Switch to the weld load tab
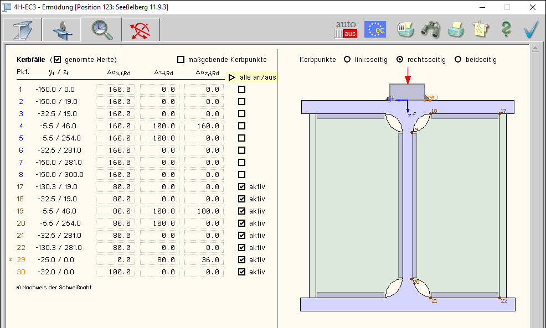Viewport: 546px width, 328px height. click(x=61, y=30)
